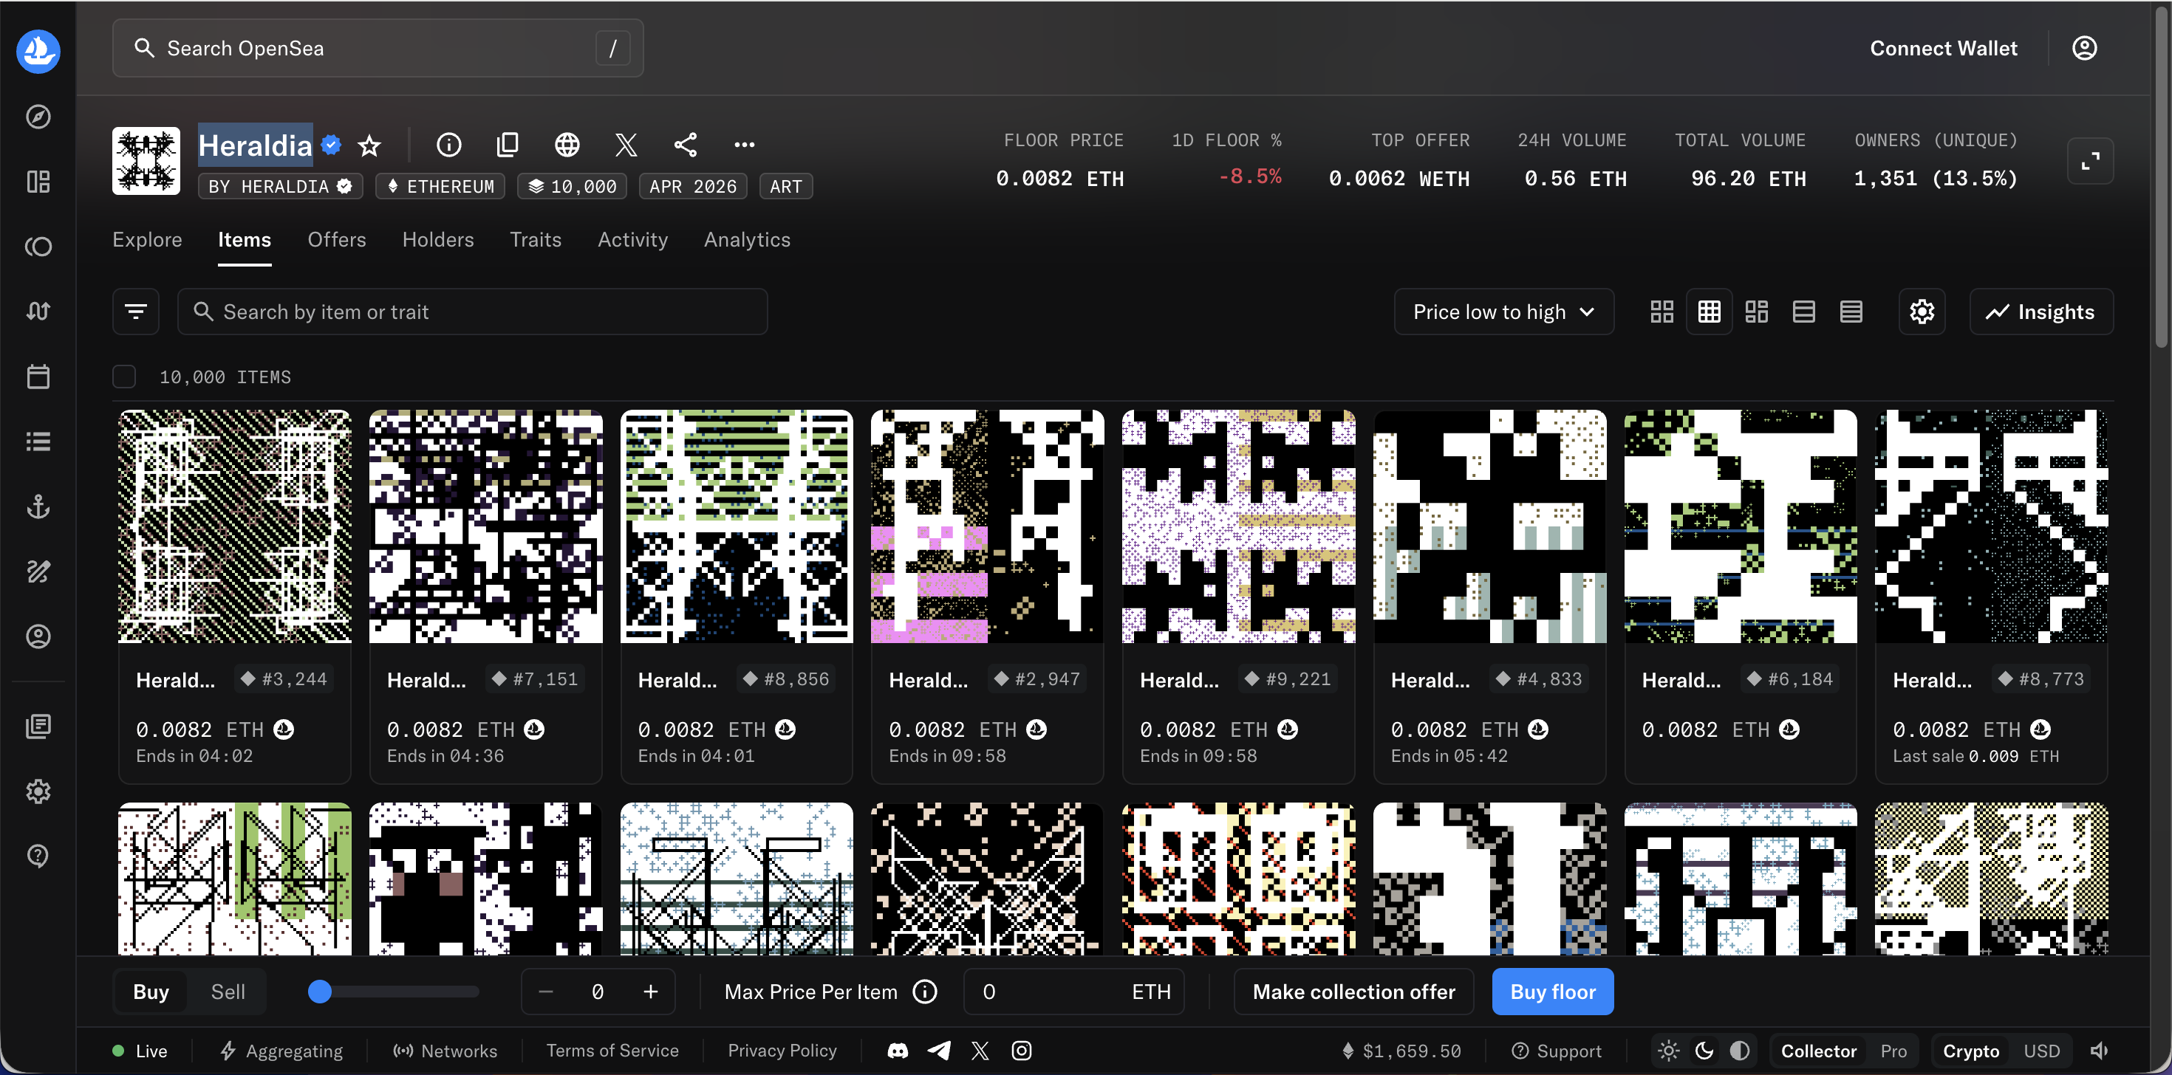Share the Heraldia collection
This screenshot has width=2172, height=1075.
click(x=686, y=145)
